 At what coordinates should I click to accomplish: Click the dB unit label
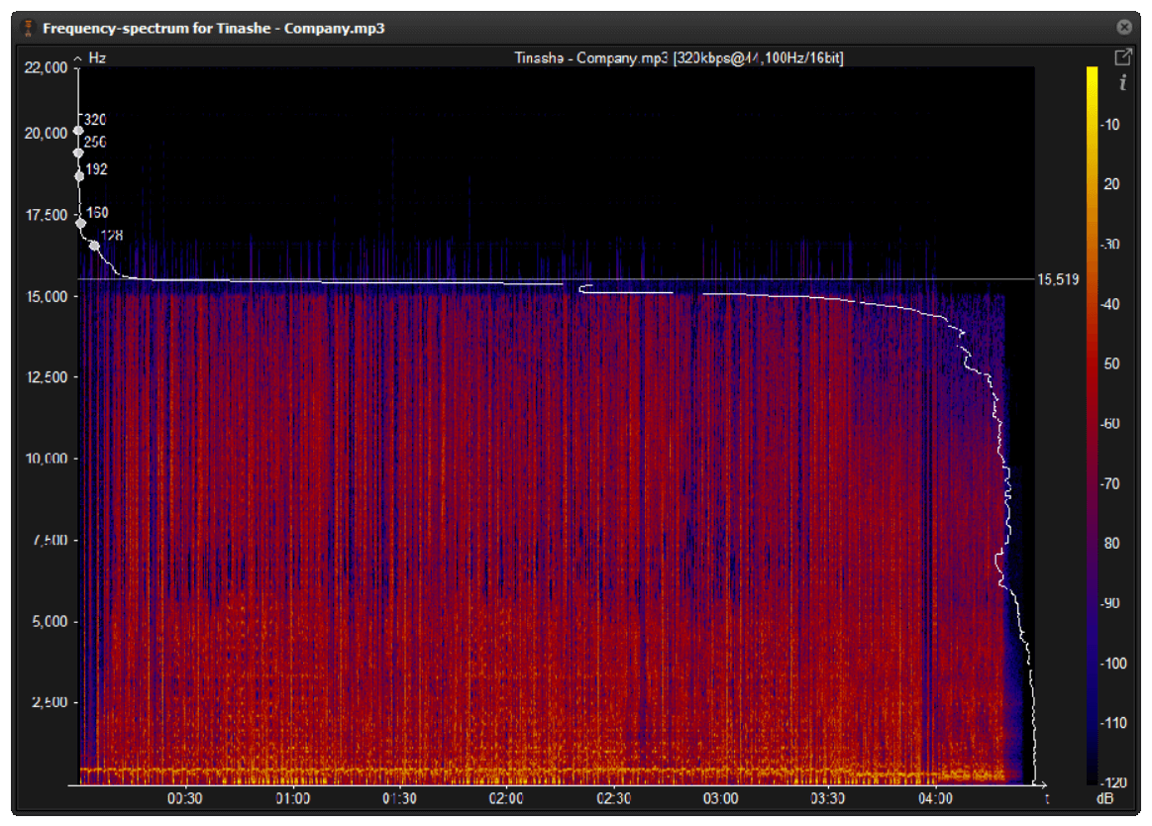click(1104, 799)
